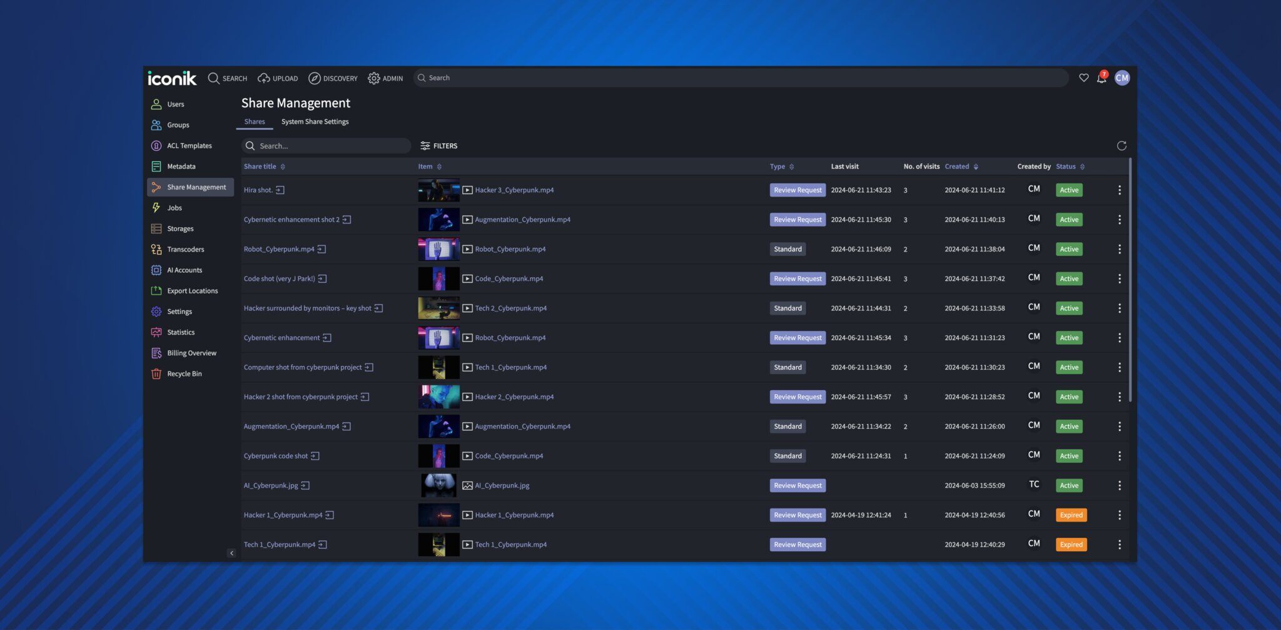Open Jobs in the sidebar
This screenshot has width=1281, height=630.
[190, 208]
